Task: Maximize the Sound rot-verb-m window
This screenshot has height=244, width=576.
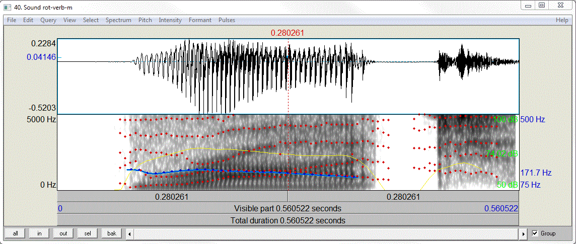Action: (x=541, y=5)
